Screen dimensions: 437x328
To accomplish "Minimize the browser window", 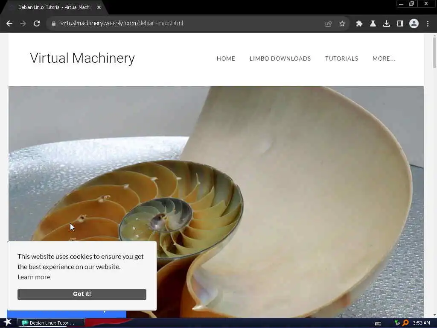I will 401,4.
